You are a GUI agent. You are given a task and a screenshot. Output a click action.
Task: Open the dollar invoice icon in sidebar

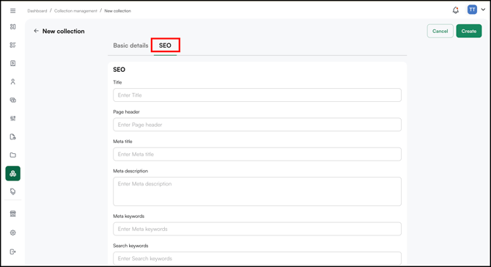13,63
